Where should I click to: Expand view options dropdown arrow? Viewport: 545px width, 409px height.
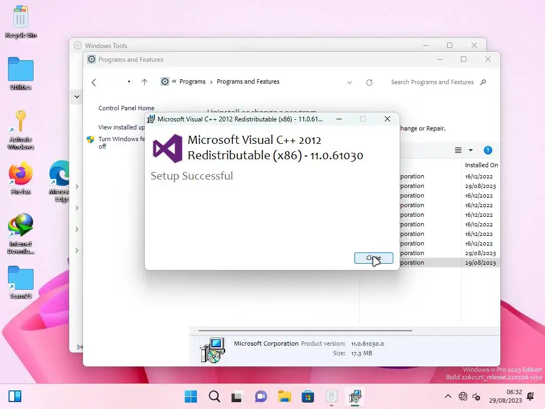(470, 150)
